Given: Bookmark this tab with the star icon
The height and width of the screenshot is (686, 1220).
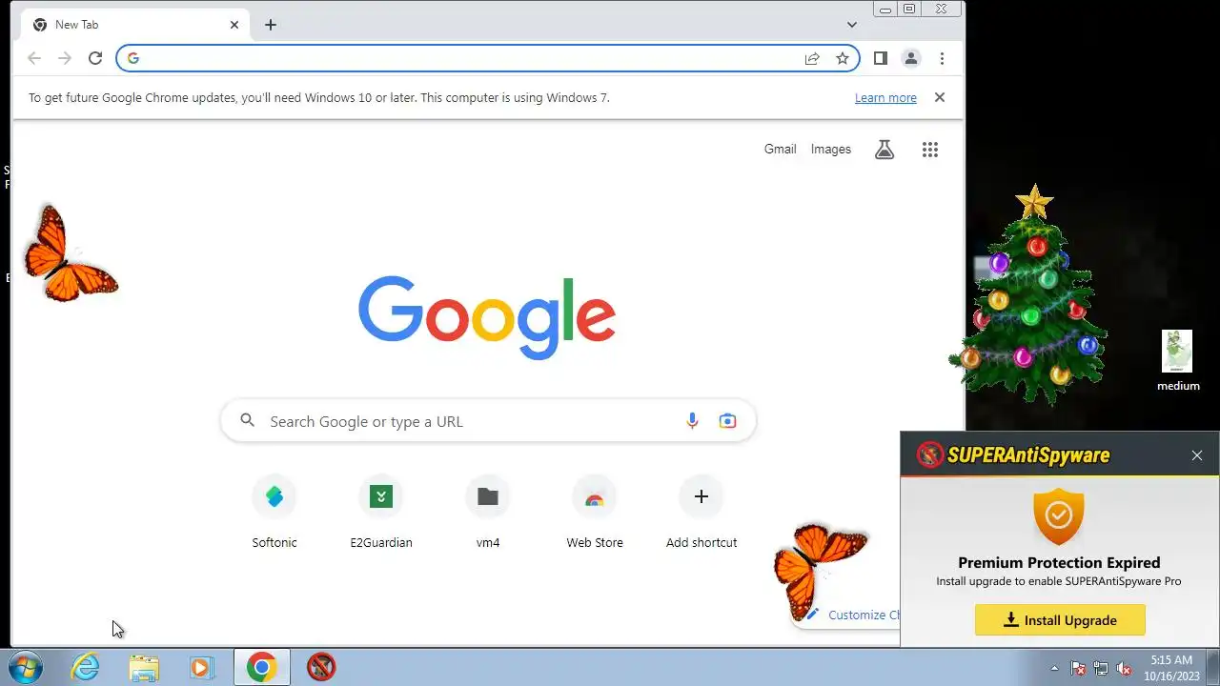Looking at the screenshot, I should pyautogui.click(x=843, y=58).
